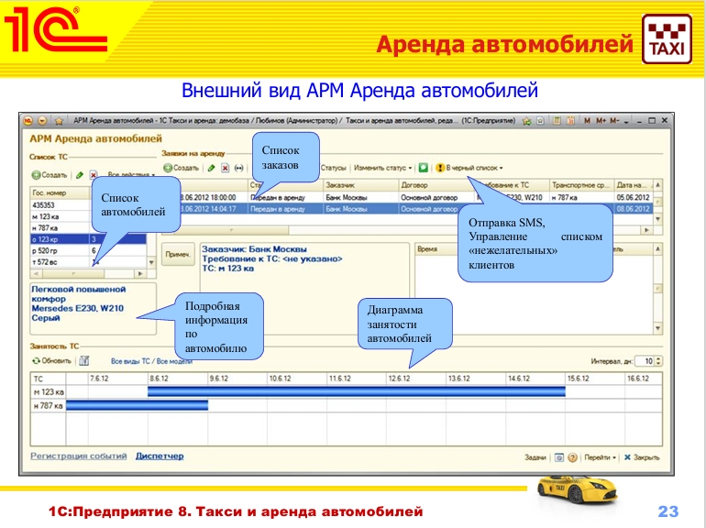
Task: Open the Изменить статус dropdown
Action: click(383, 168)
